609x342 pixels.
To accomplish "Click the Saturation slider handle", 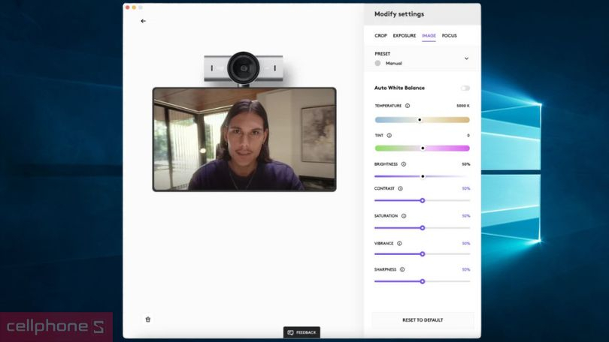I will [x=423, y=228].
